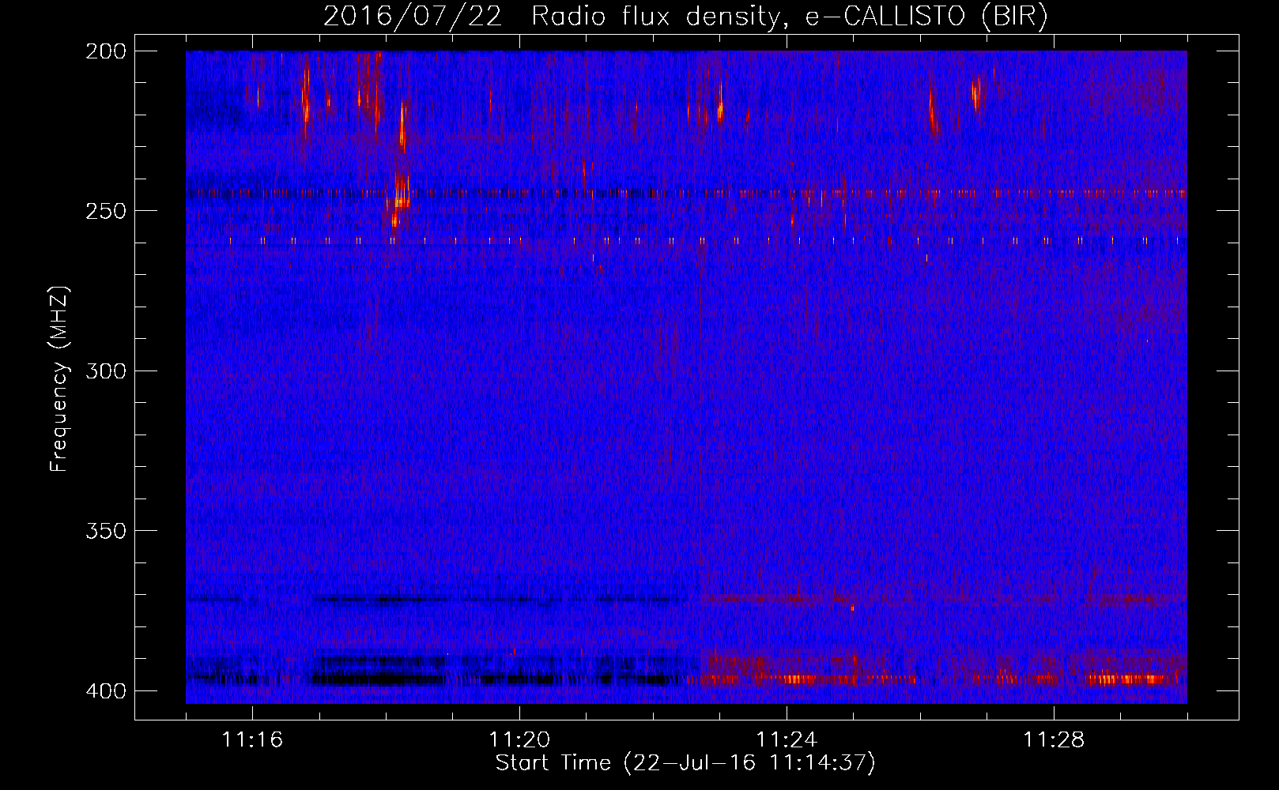
Task: Click the '11:16' time tick label
Action: (252, 740)
